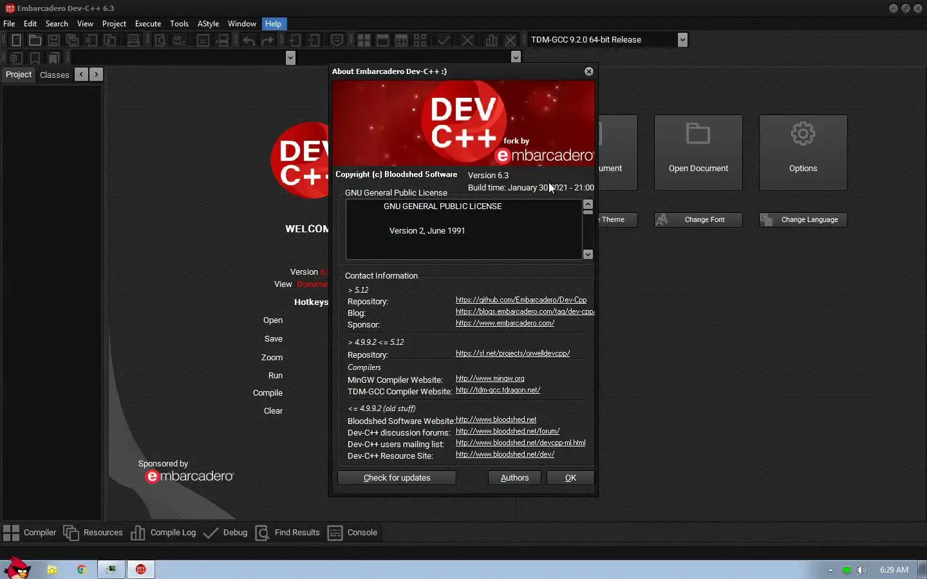Screen dimensions: 927x579
Task: Click the speech-bubble toolbar icon
Action: [x=337, y=40]
